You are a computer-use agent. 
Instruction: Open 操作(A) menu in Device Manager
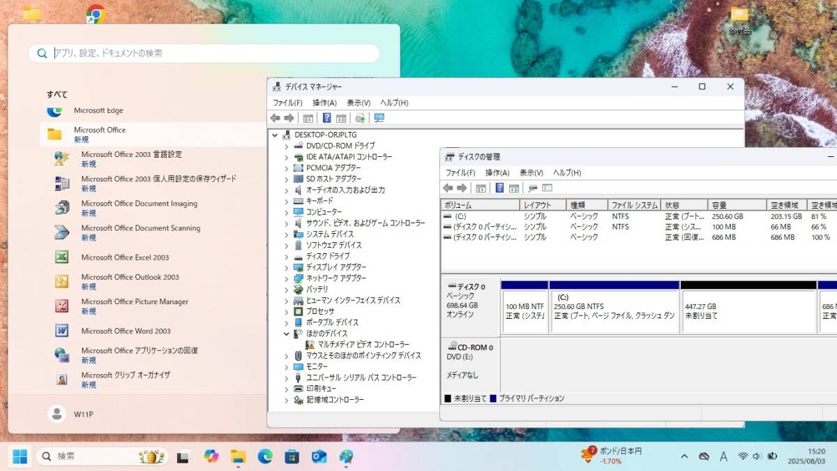[324, 103]
